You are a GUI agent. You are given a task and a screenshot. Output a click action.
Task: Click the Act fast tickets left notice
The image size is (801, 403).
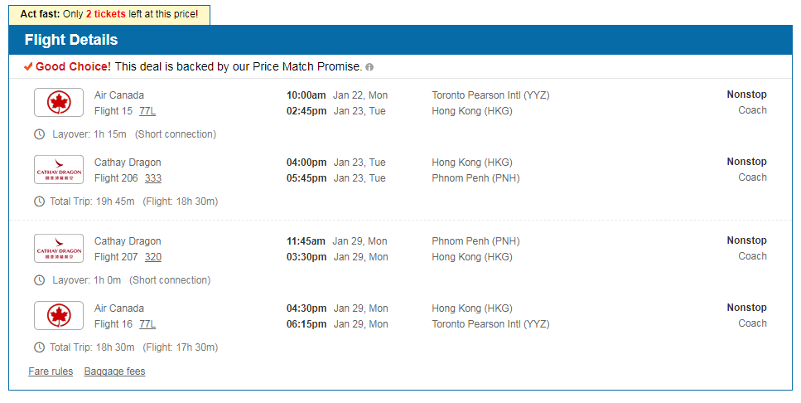[x=109, y=15]
